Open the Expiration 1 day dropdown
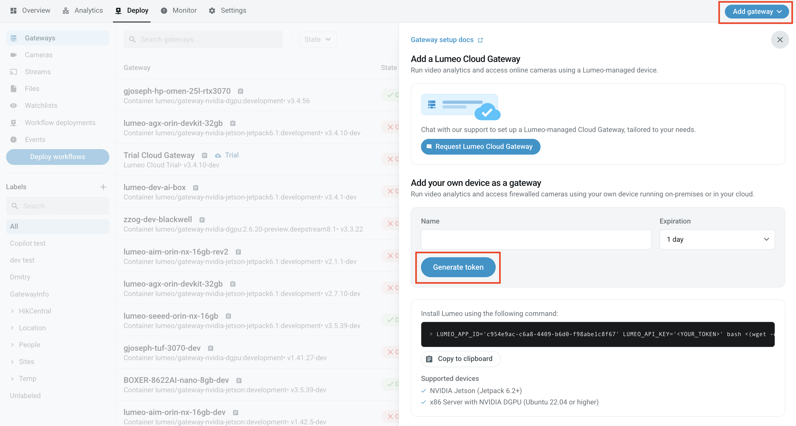 pyautogui.click(x=717, y=239)
